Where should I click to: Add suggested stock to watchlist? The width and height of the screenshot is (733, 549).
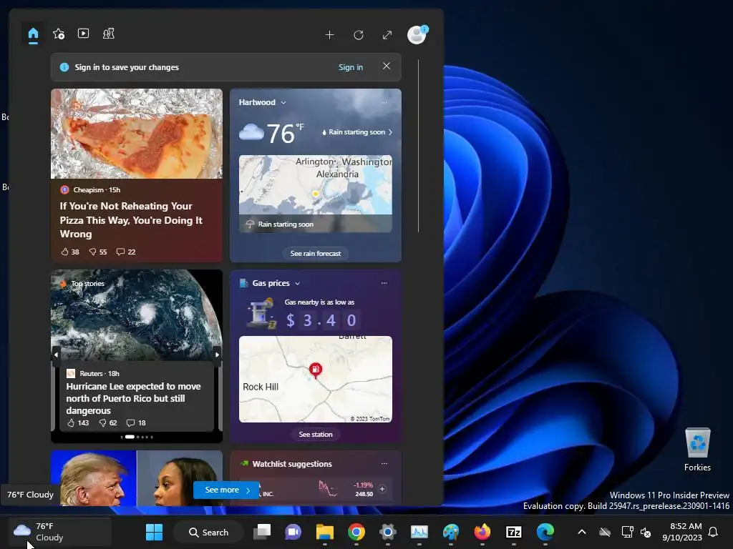pos(382,489)
